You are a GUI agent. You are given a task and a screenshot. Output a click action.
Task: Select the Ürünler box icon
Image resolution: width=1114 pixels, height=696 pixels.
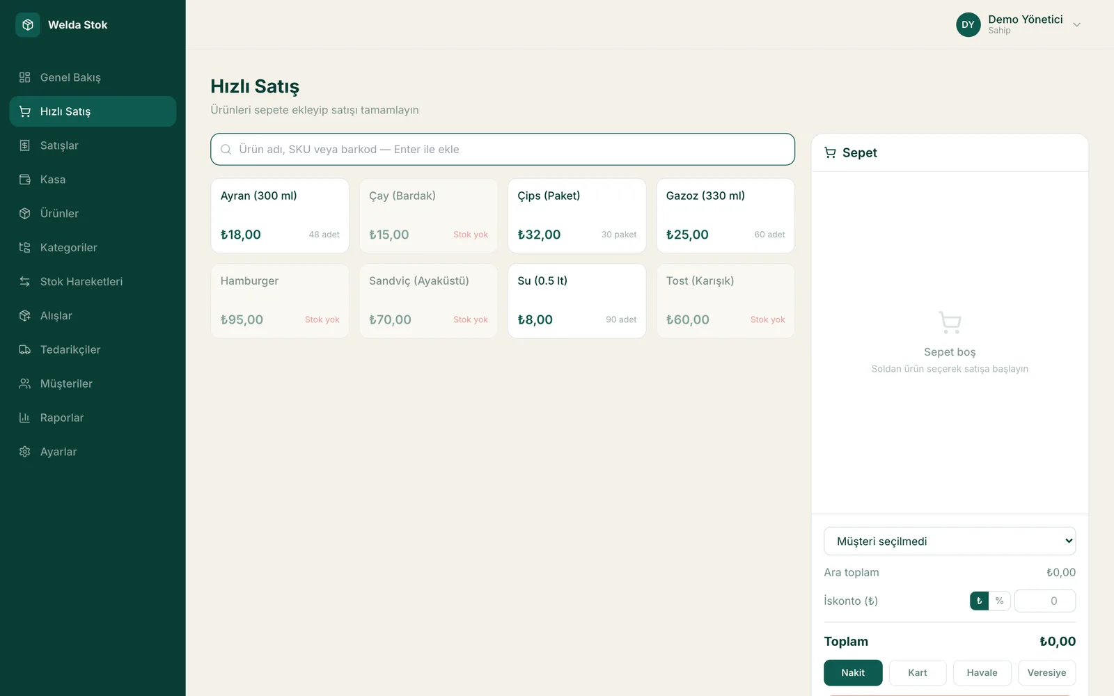pos(25,214)
